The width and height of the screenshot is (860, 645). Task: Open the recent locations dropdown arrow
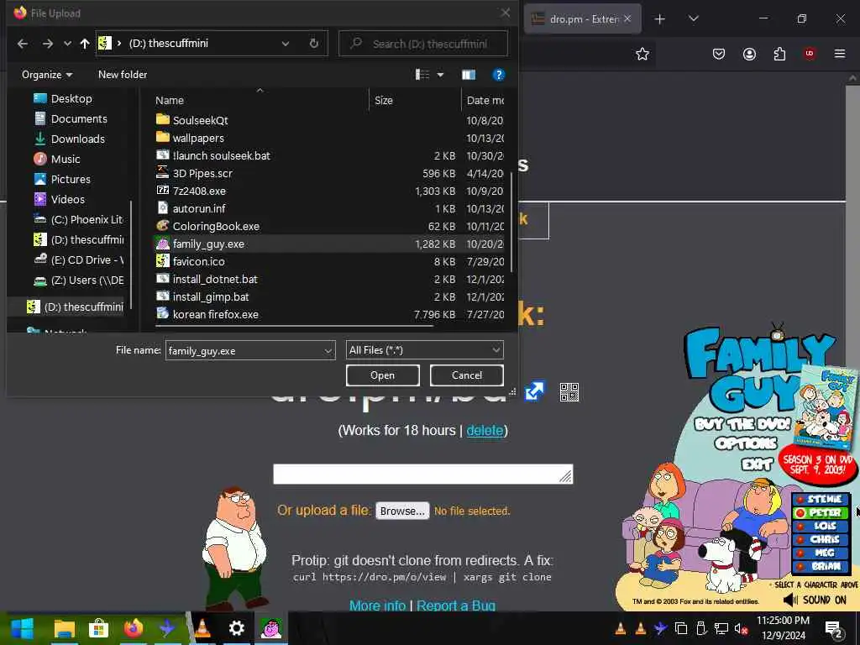point(67,44)
